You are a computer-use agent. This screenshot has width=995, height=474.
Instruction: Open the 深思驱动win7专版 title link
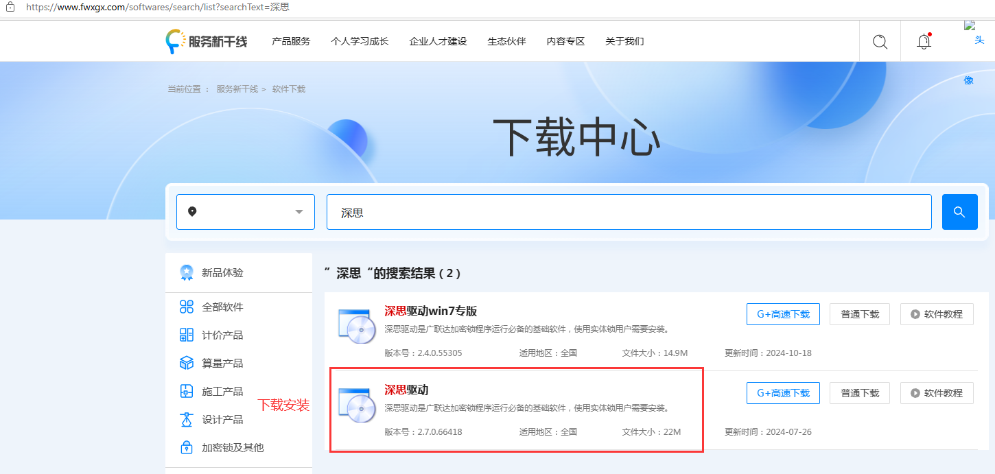430,311
